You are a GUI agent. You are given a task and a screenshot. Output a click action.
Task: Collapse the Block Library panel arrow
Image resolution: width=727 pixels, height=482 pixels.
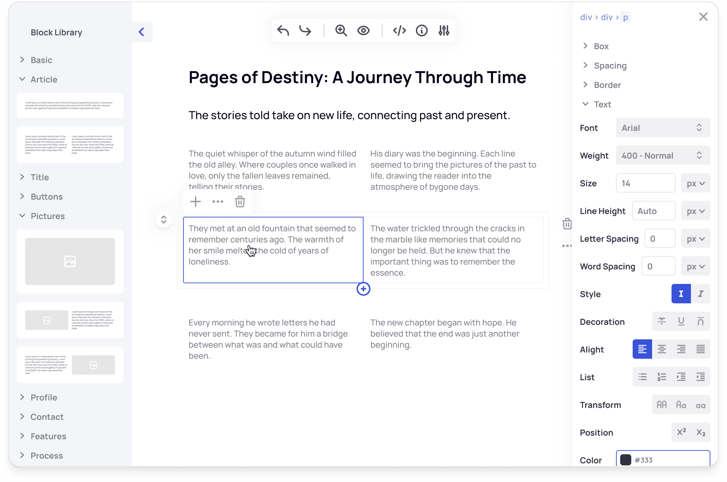point(142,32)
